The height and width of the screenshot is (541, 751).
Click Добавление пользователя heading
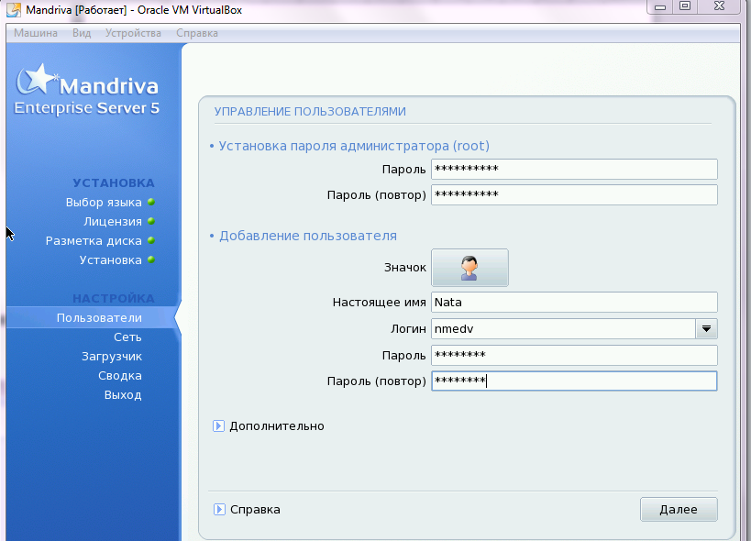click(308, 236)
